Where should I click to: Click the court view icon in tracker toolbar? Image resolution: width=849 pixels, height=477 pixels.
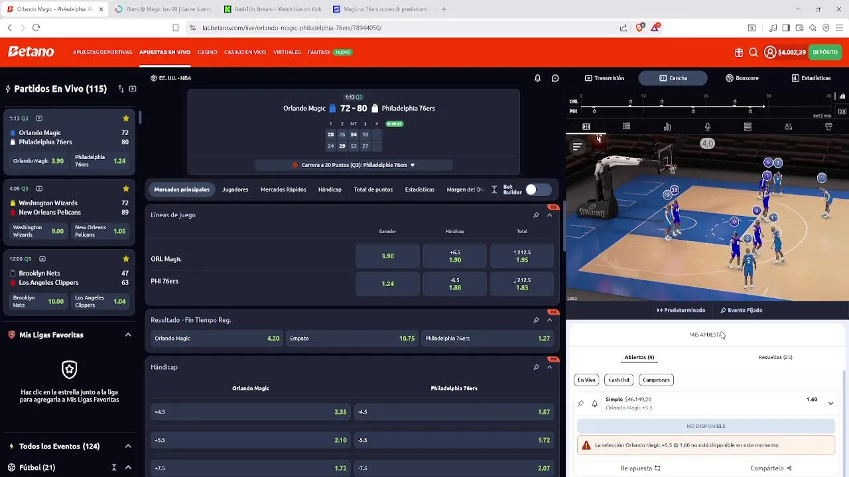(586, 127)
